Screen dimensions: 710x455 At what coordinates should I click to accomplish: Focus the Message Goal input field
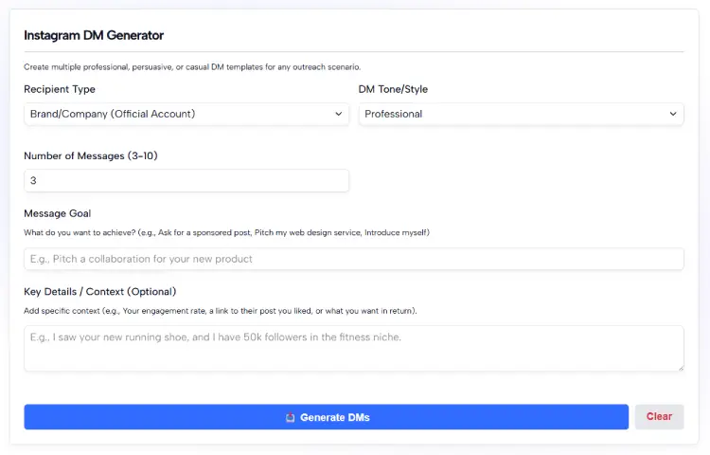pyautogui.click(x=354, y=259)
